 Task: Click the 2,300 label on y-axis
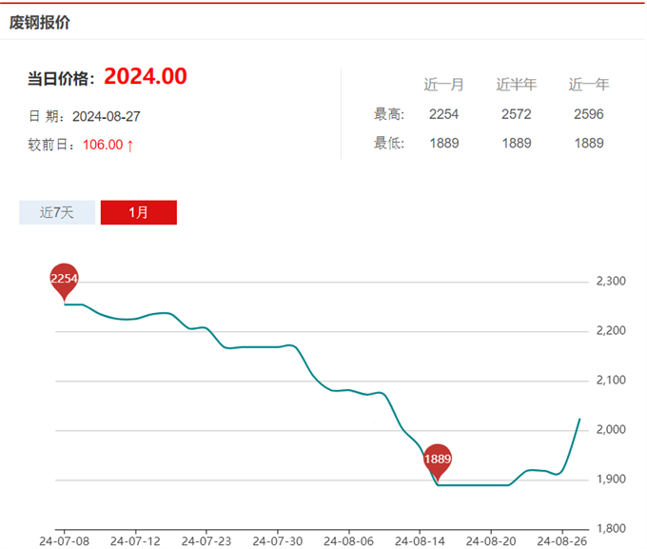coord(610,282)
